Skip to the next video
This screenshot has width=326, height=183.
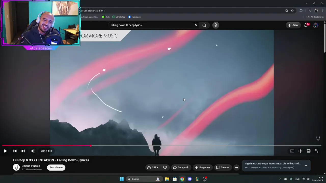(23, 151)
